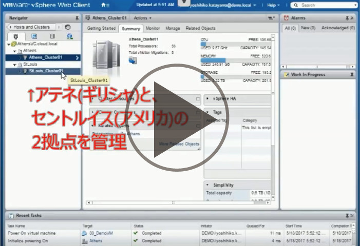Click the large cluster server image
The height and width of the screenshot is (246, 360).
coord(106,56)
